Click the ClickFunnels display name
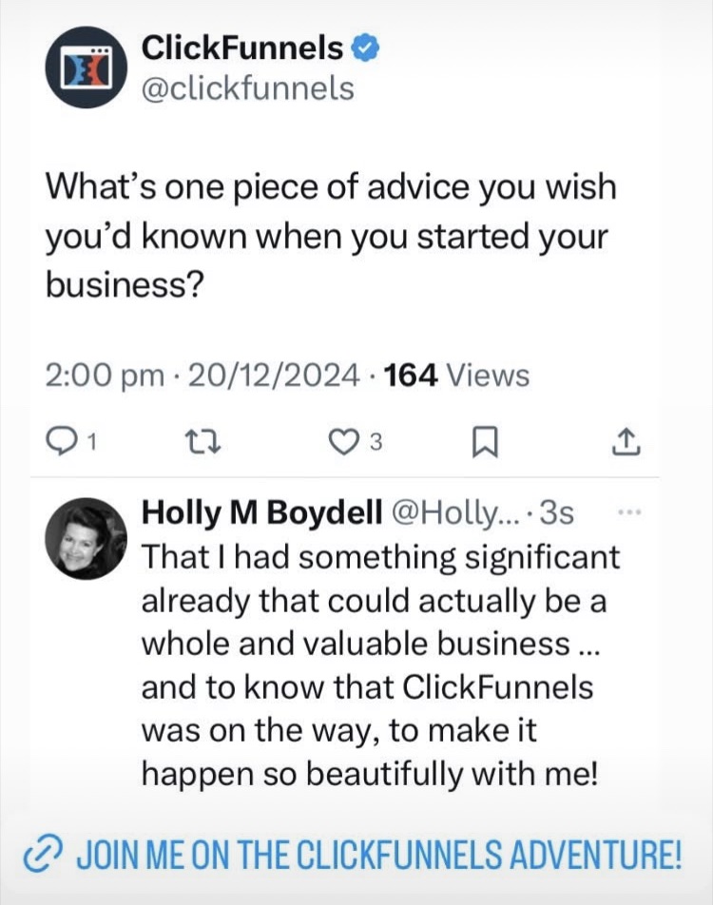713x905 pixels. click(241, 47)
